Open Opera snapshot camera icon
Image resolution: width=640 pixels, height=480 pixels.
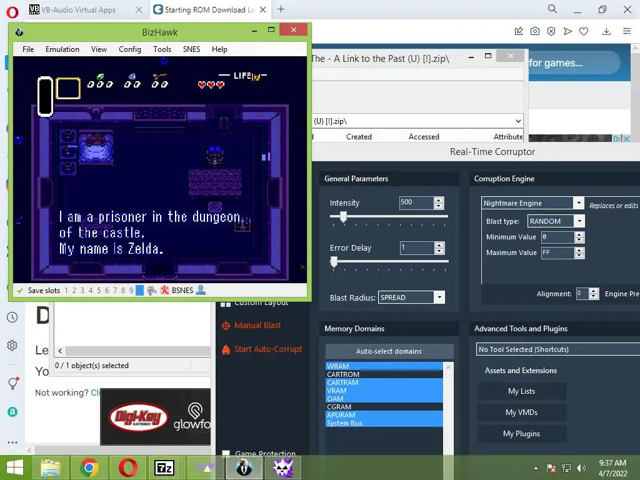[535, 31]
